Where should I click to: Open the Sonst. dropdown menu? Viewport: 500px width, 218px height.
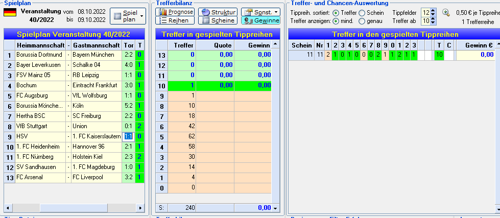click(260, 12)
